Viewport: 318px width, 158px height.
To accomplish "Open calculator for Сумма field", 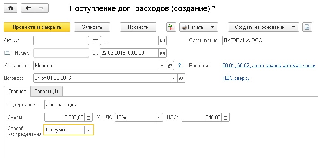I will (x=88, y=117).
